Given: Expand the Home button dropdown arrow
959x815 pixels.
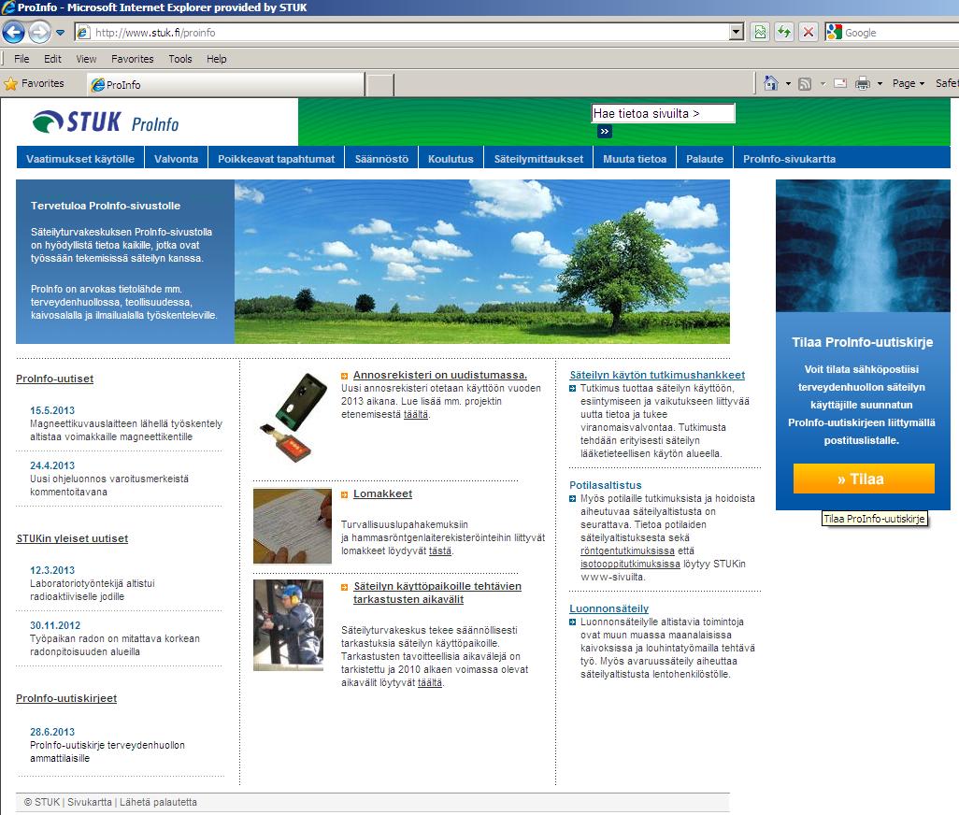Looking at the screenshot, I should tap(788, 84).
